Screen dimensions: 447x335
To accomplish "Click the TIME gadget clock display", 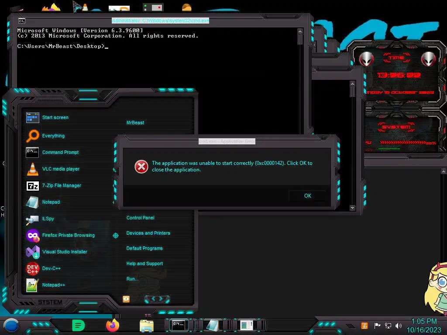I will click(x=399, y=75).
